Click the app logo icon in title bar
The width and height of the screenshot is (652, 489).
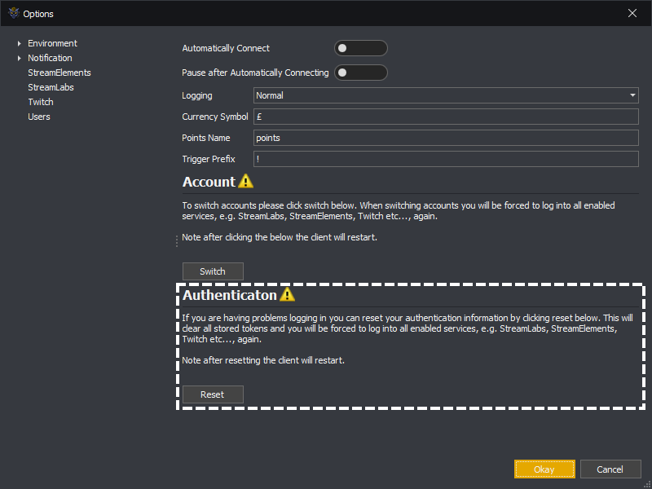(14, 13)
